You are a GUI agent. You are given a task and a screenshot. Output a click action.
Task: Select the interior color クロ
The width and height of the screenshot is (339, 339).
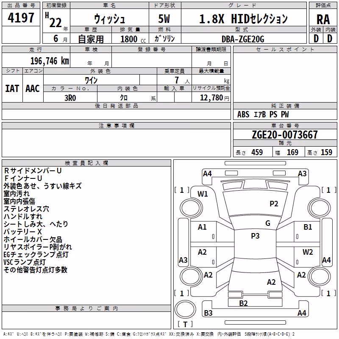[x=124, y=98]
